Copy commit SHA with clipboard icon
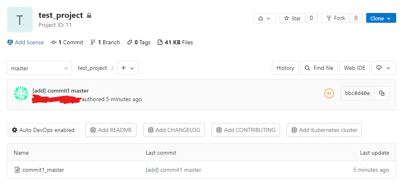The height and width of the screenshot is (188, 408). point(382,93)
